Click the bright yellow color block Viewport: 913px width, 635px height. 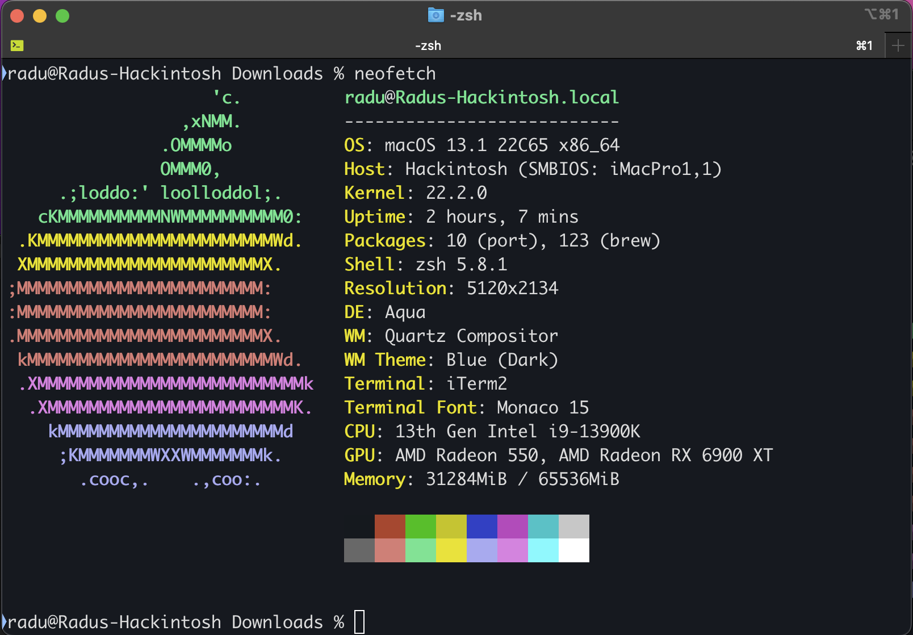tap(451, 550)
